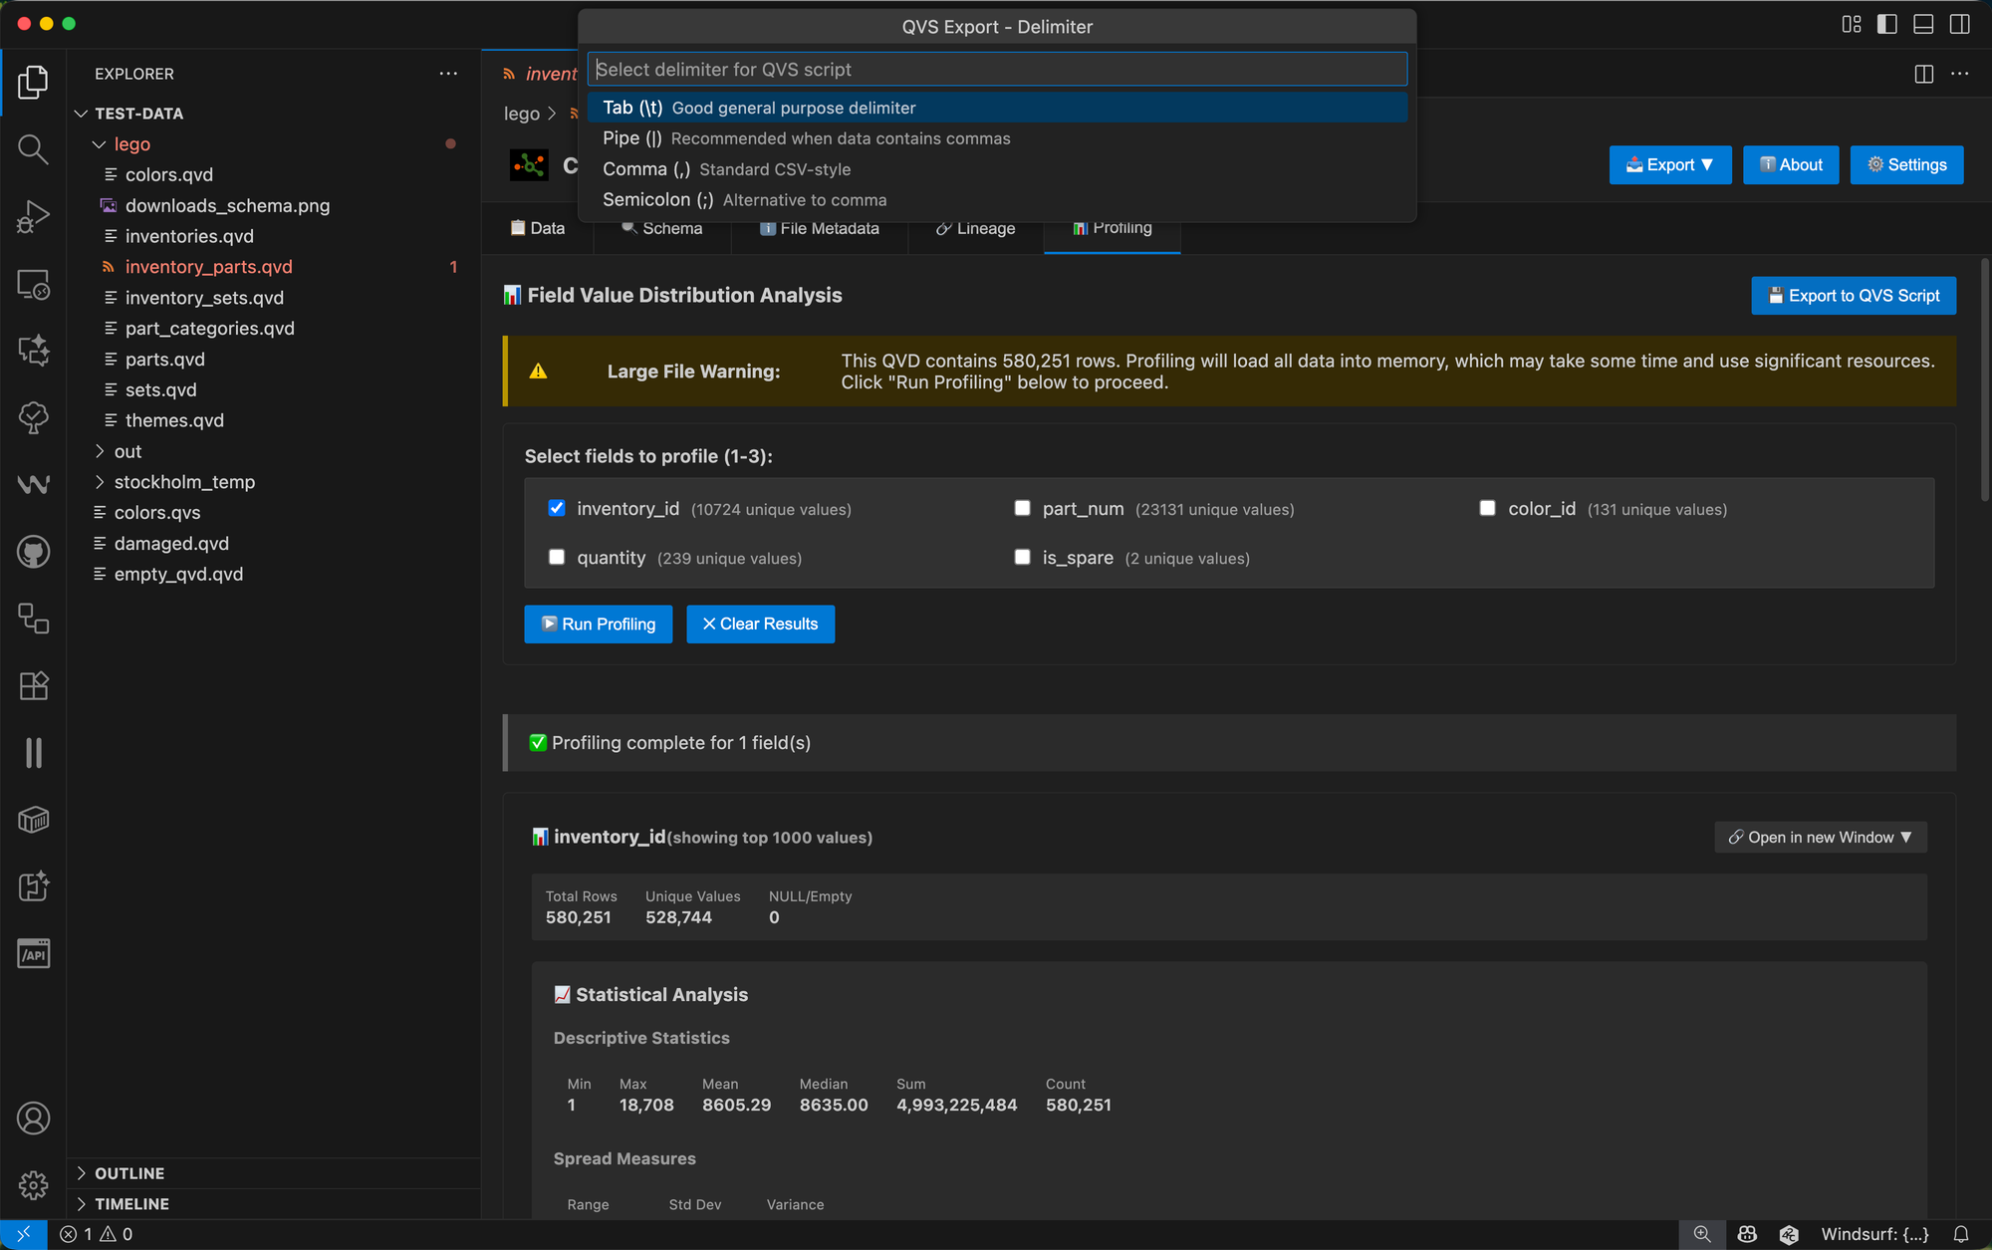Expand the stockholm_temp folder

click(184, 482)
